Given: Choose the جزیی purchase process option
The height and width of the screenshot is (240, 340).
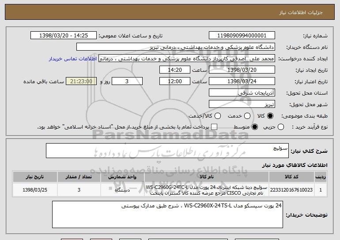Looking at the screenshot, I should tap(281, 127).
